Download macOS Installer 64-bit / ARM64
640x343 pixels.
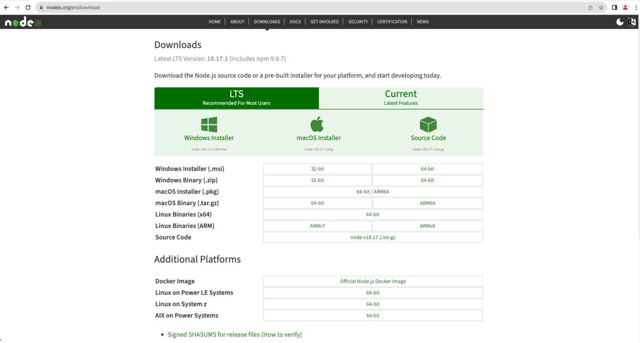click(373, 192)
